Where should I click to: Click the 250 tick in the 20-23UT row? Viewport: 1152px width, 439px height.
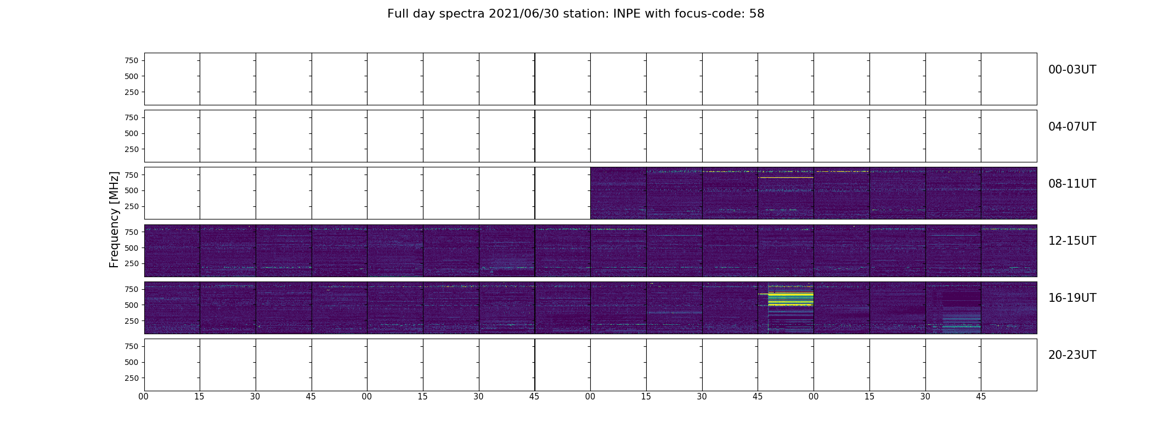[132, 378]
